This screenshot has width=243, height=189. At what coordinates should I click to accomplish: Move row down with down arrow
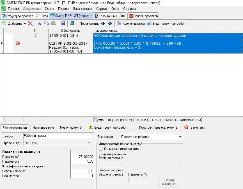tap(110, 23)
